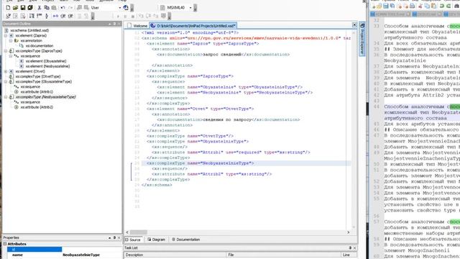Image resolution: width=460 pixels, height=259 pixels.
Task: Click the Attrib1 required attribute source line
Action: click(231, 152)
